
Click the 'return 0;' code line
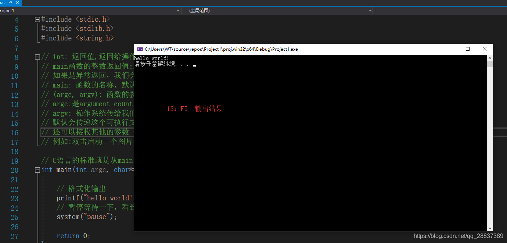click(73, 236)
